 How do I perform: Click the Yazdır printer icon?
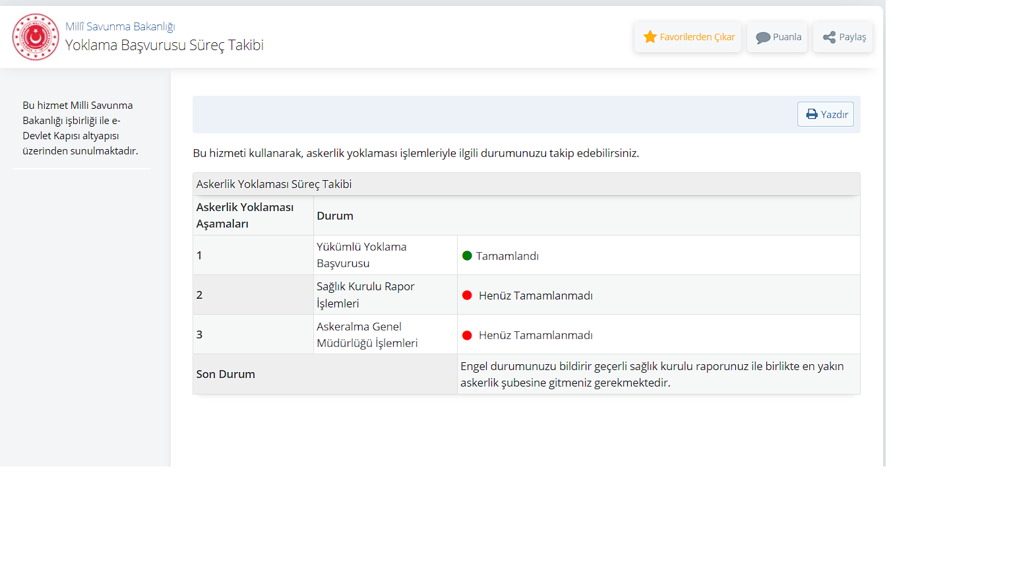tap(812, 115)
